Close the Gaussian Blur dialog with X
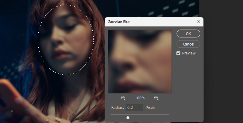Screen dimensions: 243x123 point(199,22)
